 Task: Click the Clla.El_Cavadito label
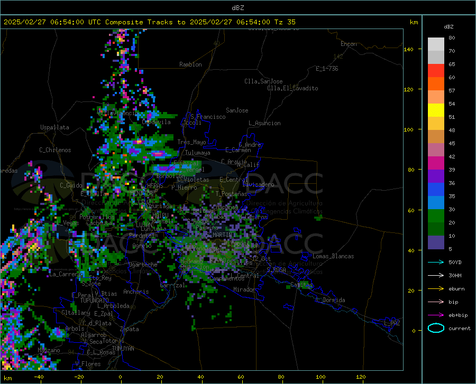(x=292, y=88)
